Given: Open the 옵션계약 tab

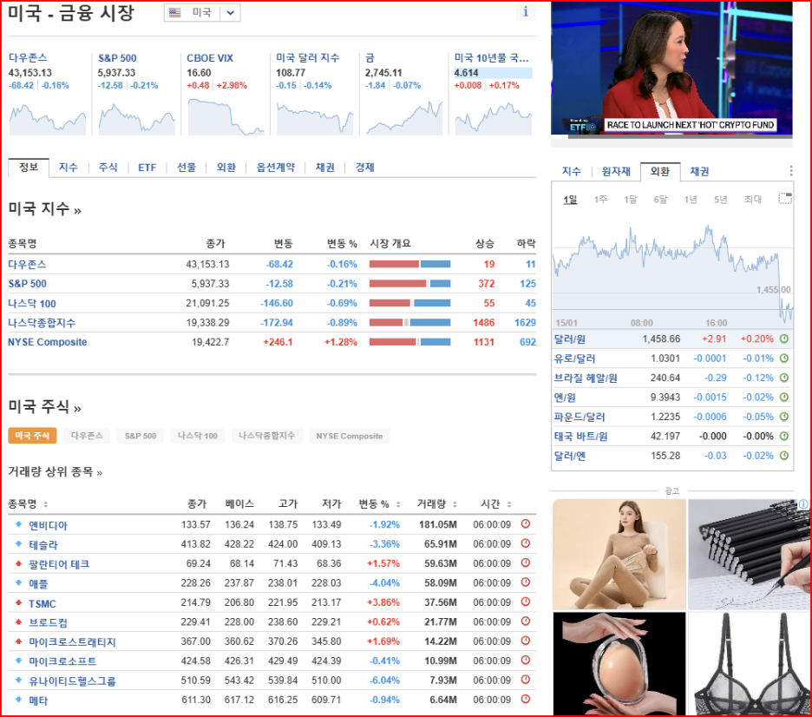Looking at the screenshot, I should (x=276, y=168).
